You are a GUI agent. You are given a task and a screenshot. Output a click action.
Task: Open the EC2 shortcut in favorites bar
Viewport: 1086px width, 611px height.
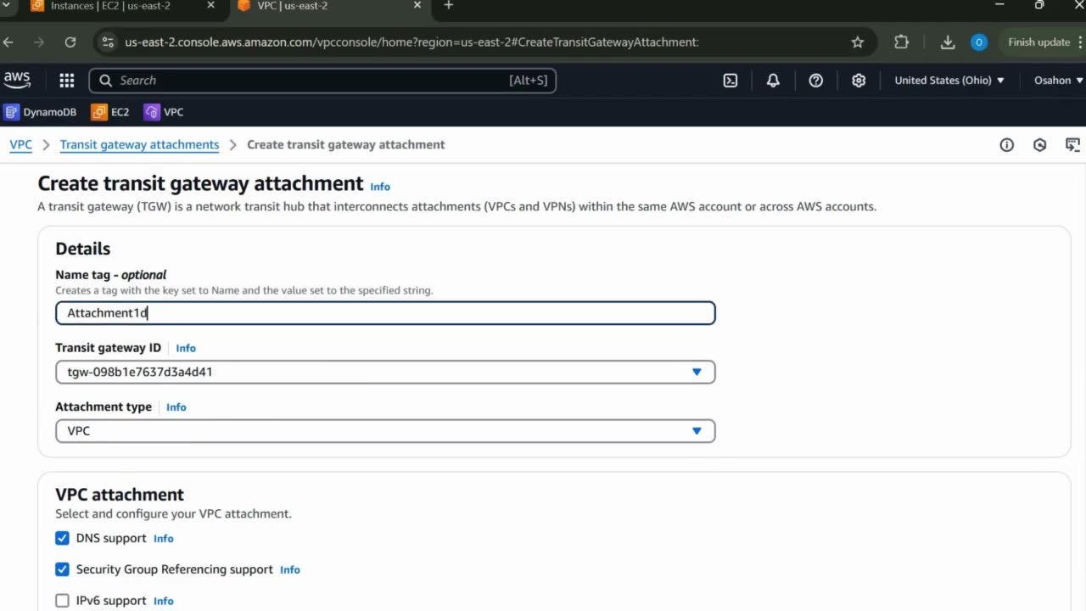(x=110, y=112)
